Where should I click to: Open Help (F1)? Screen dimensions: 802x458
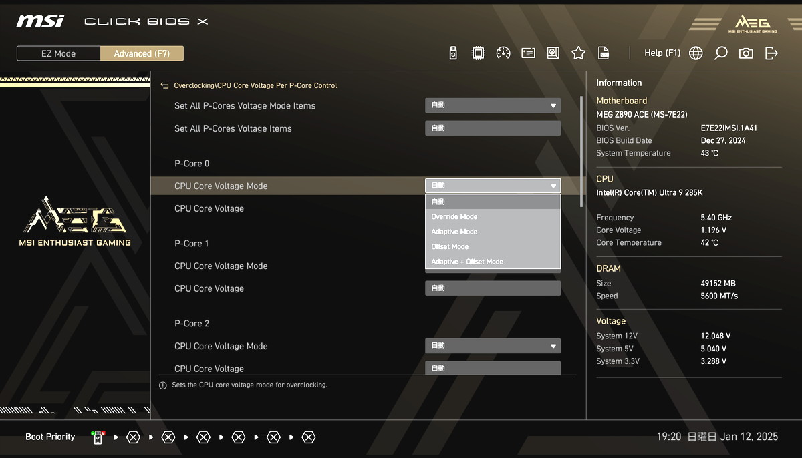pyautogui.click(x=662, y=53)
